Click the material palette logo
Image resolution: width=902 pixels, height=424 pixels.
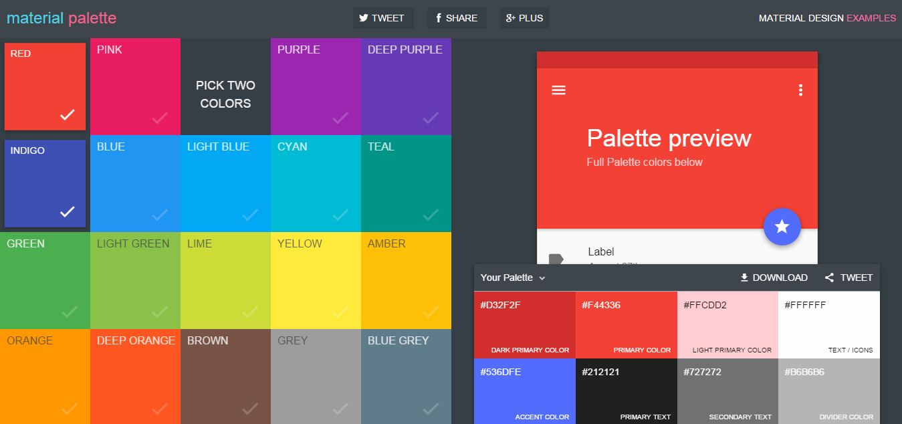click(x=62, y=18)
